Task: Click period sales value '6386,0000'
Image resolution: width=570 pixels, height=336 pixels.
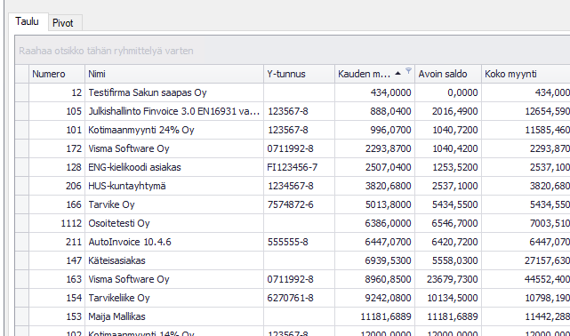Action: [x=374, y=223]
